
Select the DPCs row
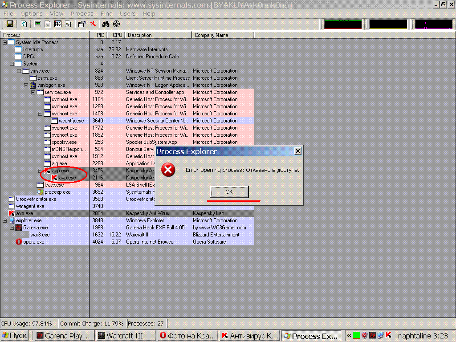pos(127,57)
